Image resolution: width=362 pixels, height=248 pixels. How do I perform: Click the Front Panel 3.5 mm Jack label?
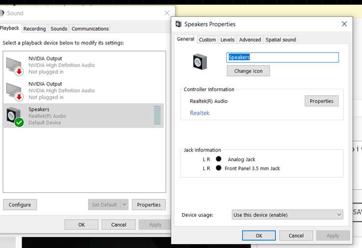252,168
